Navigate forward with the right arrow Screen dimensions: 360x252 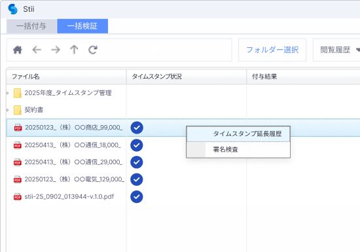point(56,50)
